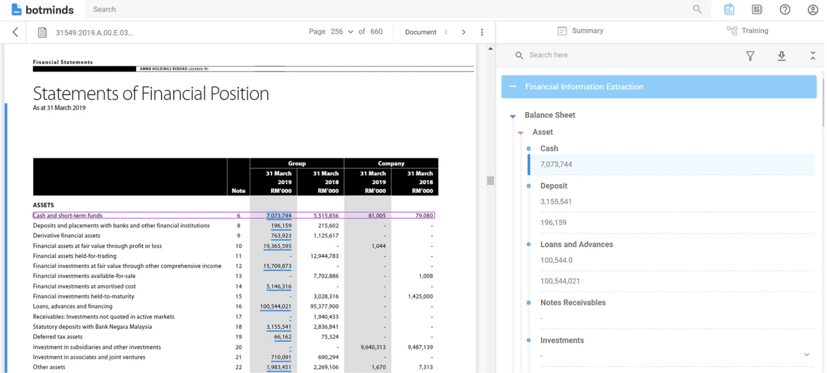The width and height of the screenshot is (827, 373).
Task: Go back using the left arrow icon
Action: (15, 32)
